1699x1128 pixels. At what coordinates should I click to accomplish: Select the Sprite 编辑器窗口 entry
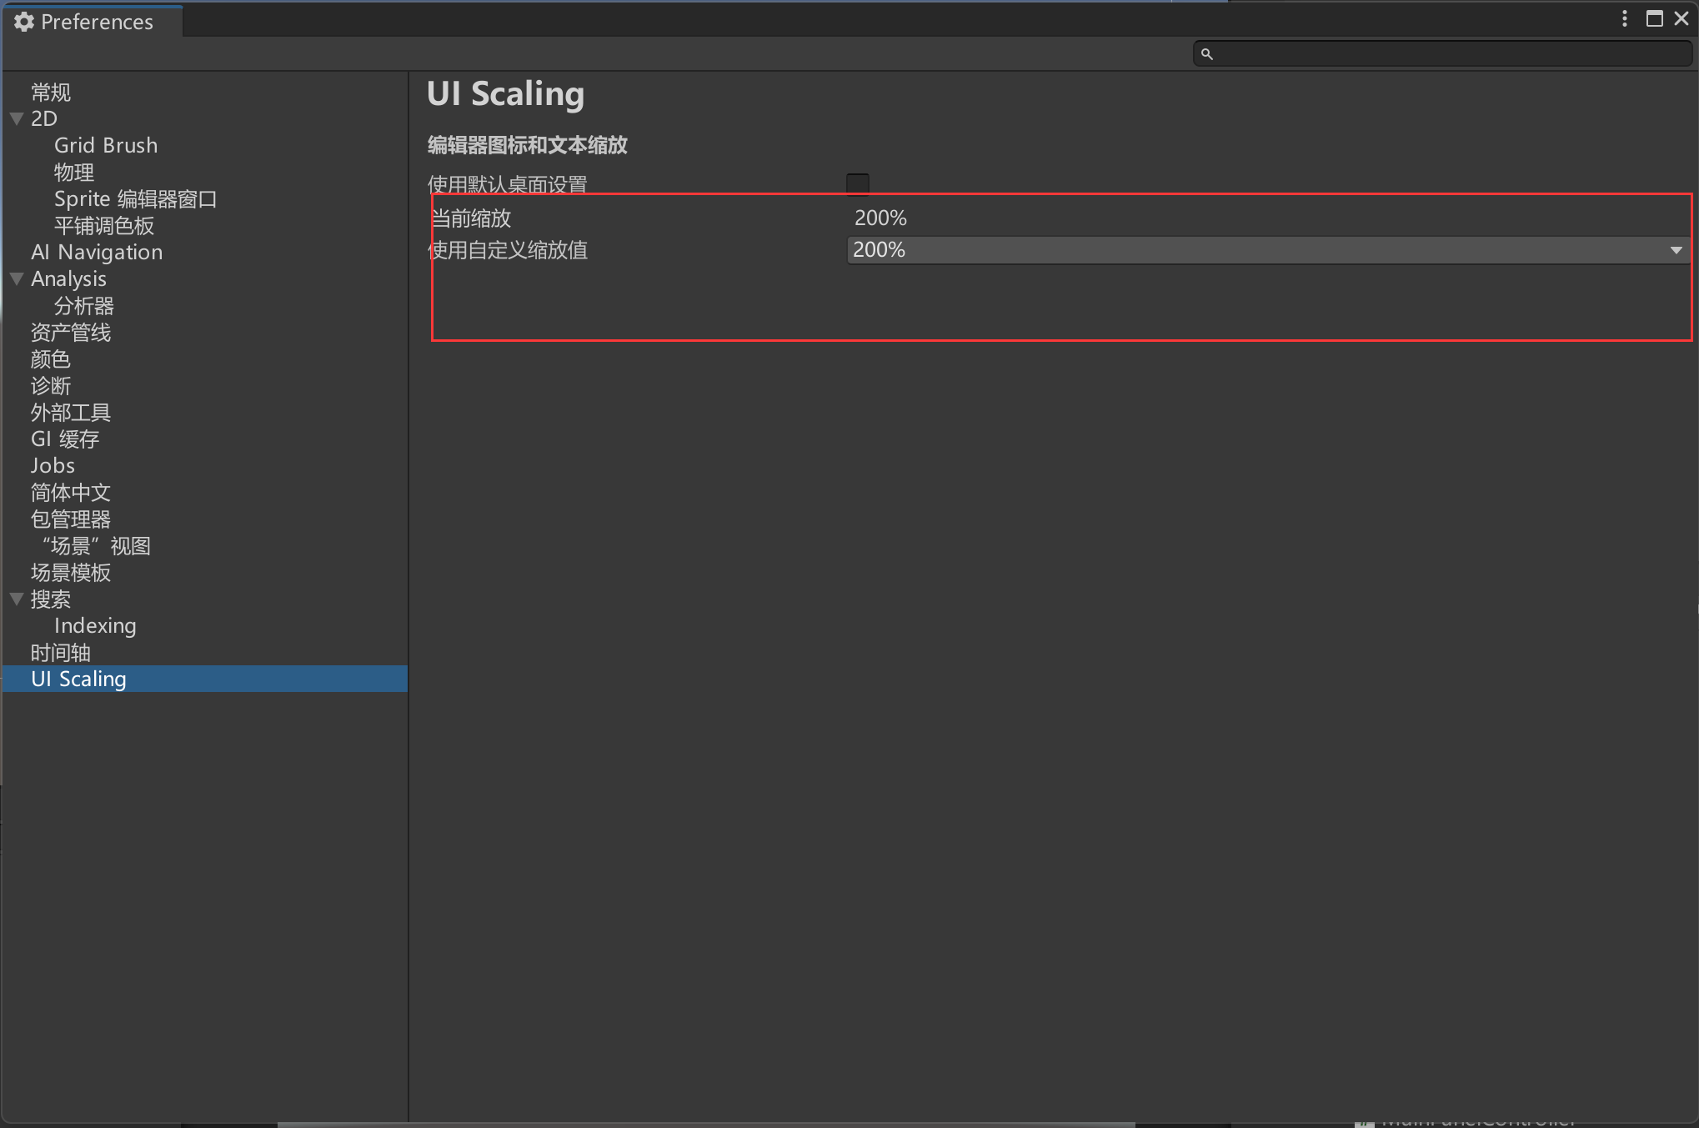coord(135,199)
